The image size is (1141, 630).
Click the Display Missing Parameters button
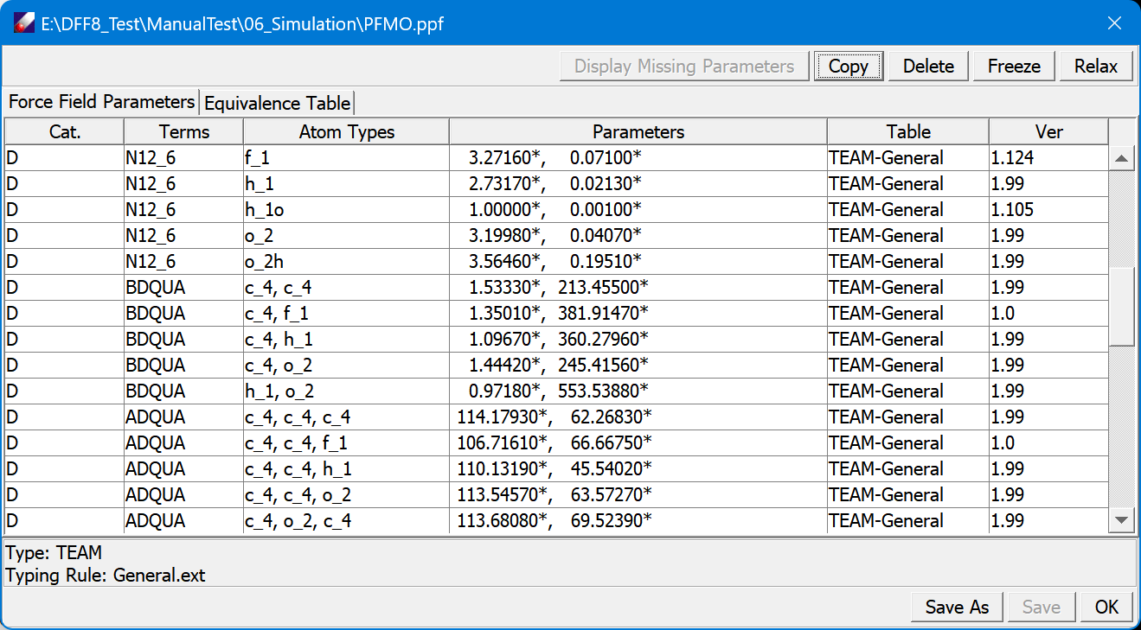click(x=683, y=66)
